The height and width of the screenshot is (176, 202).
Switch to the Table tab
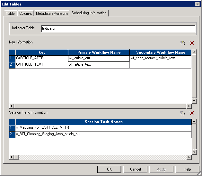click(10, 14)
